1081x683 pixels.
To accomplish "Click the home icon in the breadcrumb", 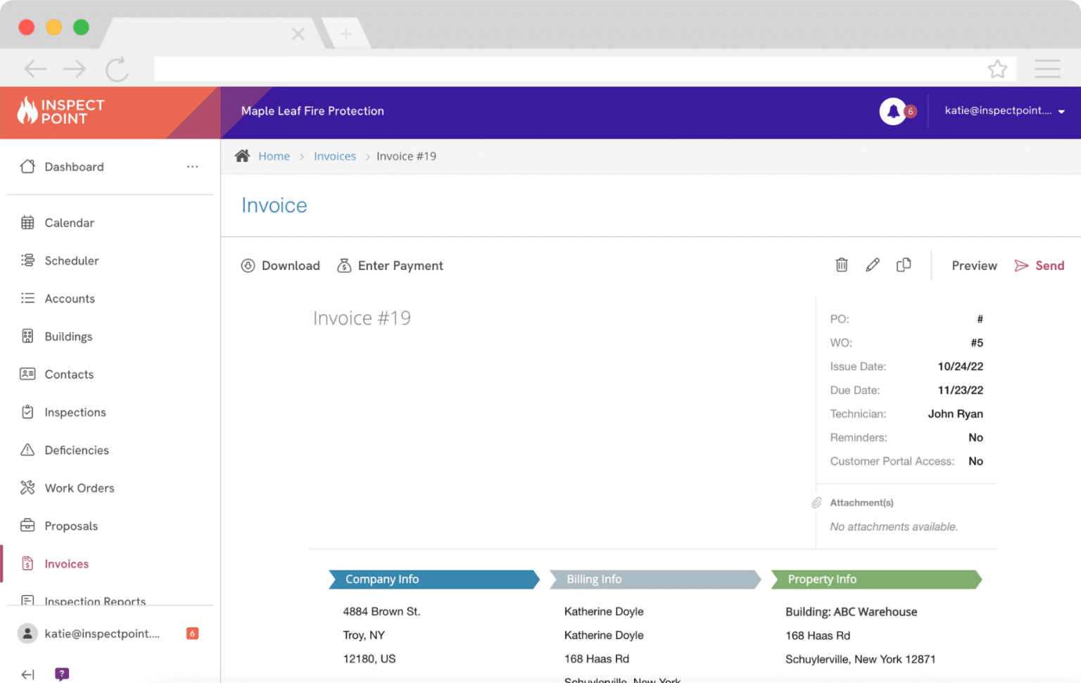I will pos(242,155).
